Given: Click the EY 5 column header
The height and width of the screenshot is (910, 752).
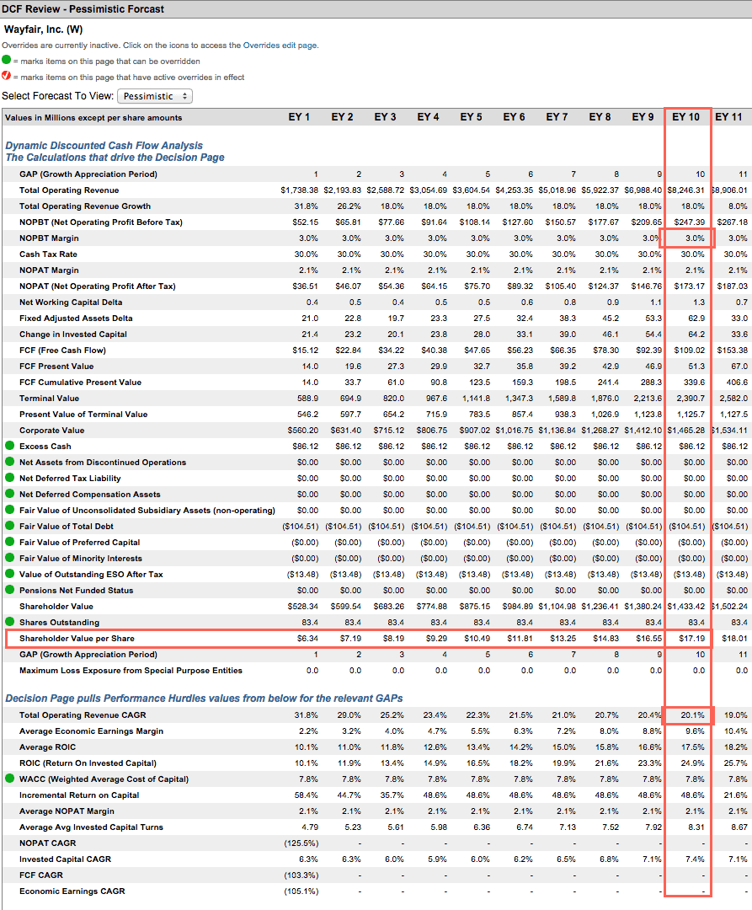Looking at the screenshot, I should (x=471, y=117).
